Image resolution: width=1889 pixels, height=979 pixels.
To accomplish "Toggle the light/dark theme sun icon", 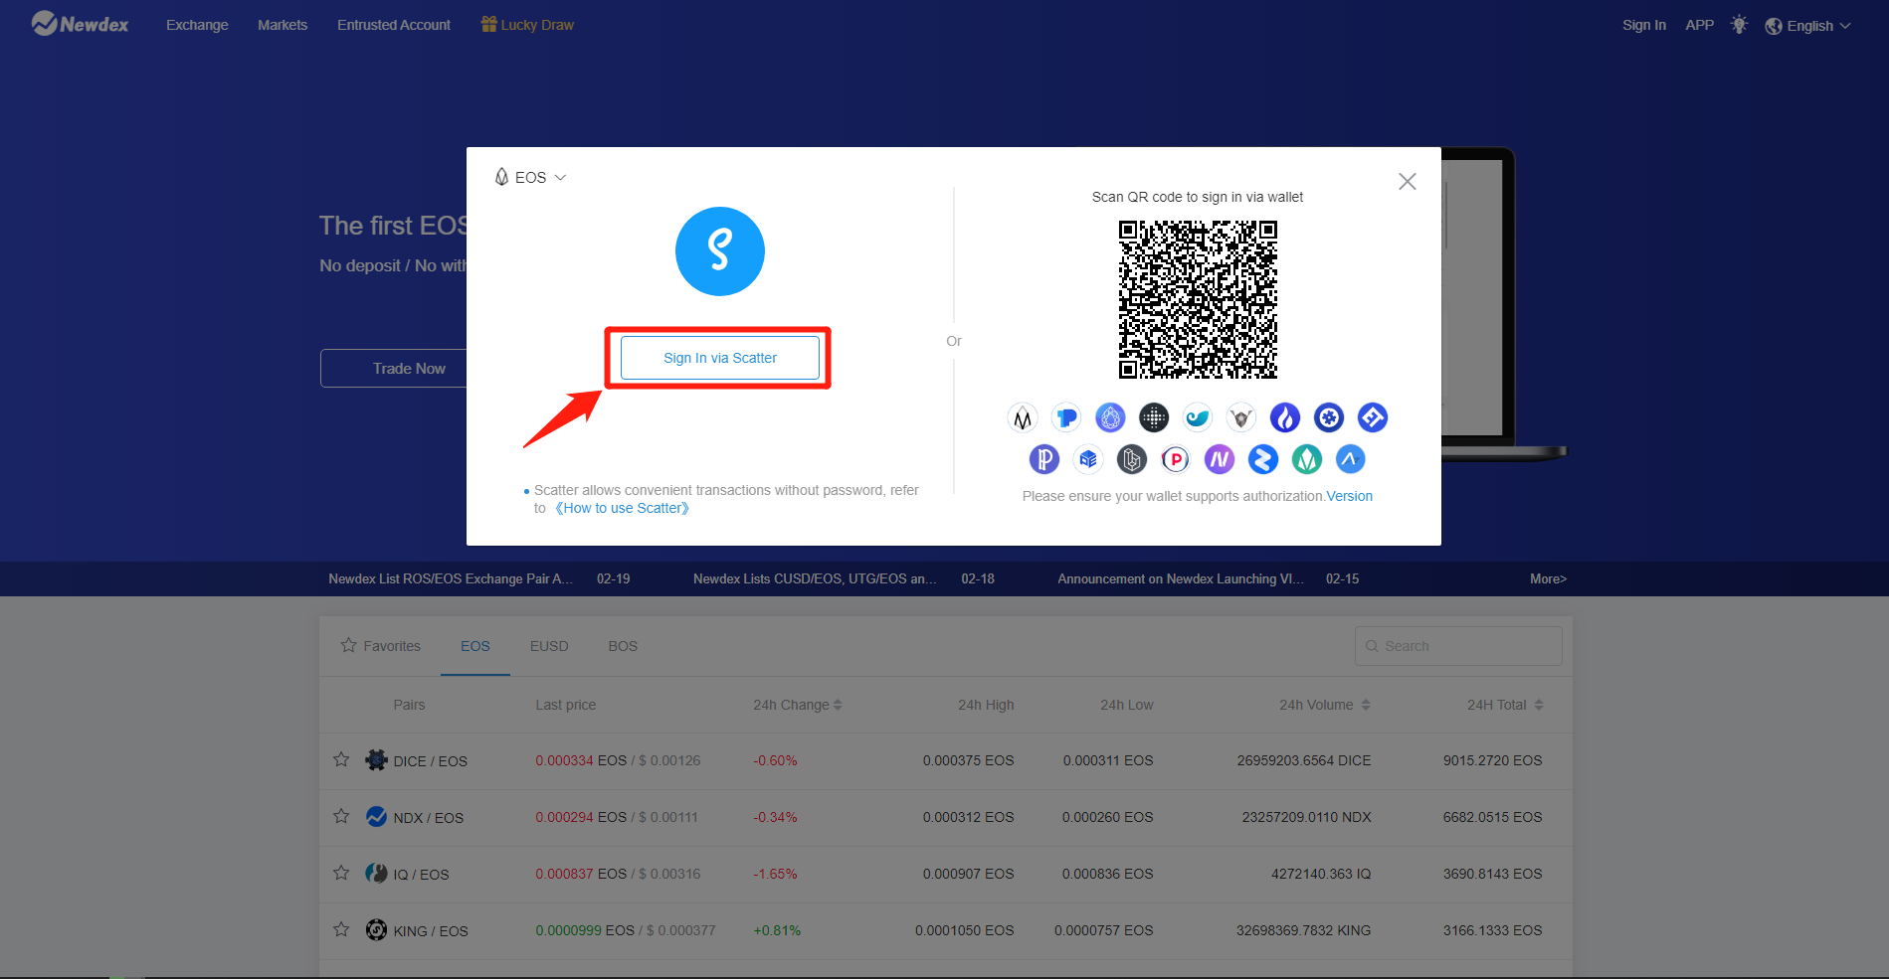I will [1739, 25].
